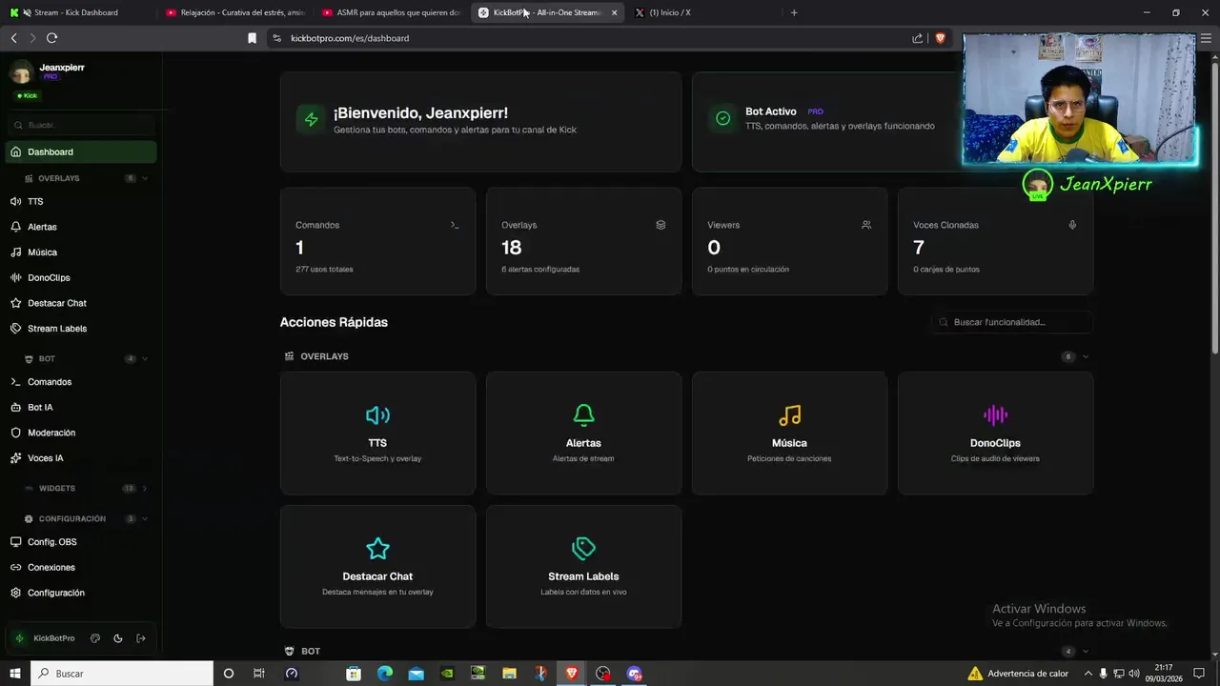Image resolution: width=1220 pixels, height=686 pixels.
Task: Open the DonoClips waveform card
Action: tap(995, 434)
